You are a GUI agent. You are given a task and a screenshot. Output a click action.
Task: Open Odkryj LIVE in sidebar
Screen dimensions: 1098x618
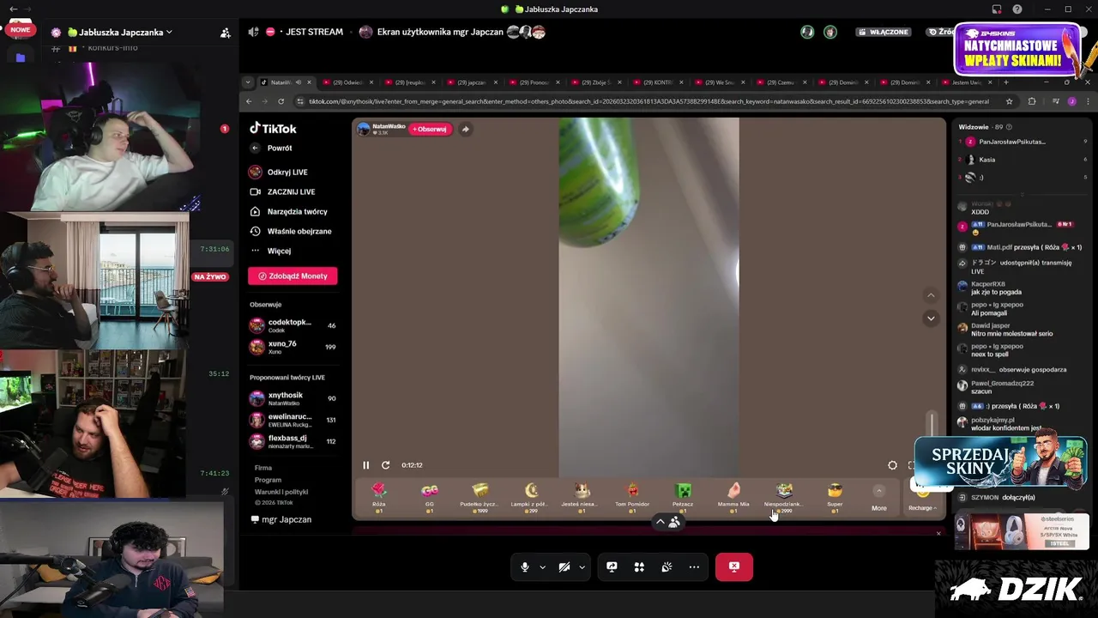279,172
